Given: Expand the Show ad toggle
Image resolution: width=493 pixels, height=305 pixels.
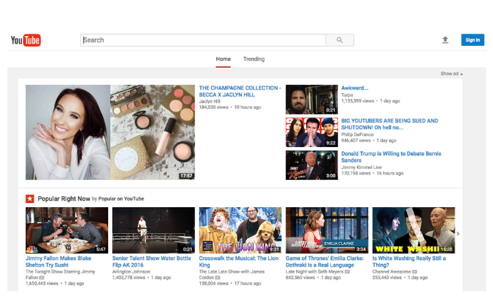Looking at the screenshot, I should [x=451, y=74].
